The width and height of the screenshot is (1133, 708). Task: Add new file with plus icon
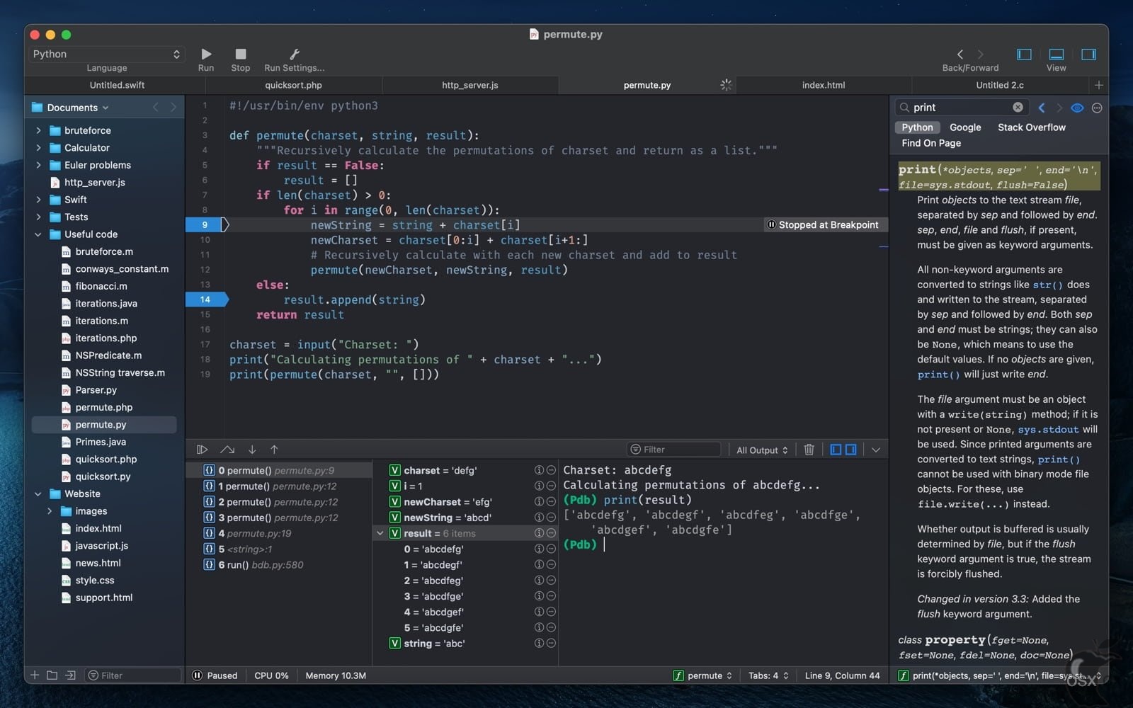point(35,675)
